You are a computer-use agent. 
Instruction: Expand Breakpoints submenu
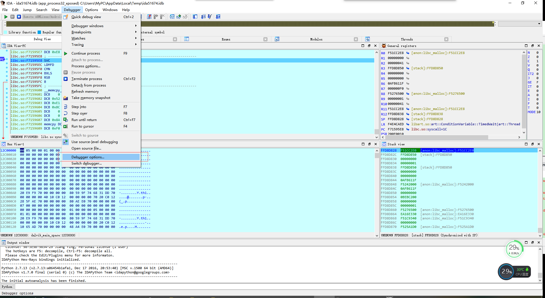pos(101,32)
